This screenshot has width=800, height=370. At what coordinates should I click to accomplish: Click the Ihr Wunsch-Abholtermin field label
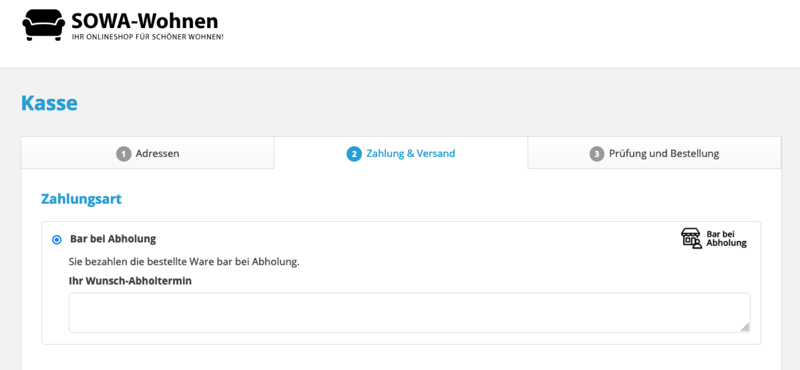(130, 281)
